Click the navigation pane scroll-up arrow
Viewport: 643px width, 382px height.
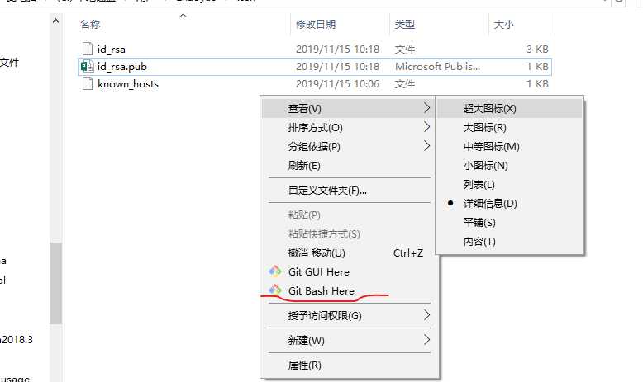click(55, 21)
